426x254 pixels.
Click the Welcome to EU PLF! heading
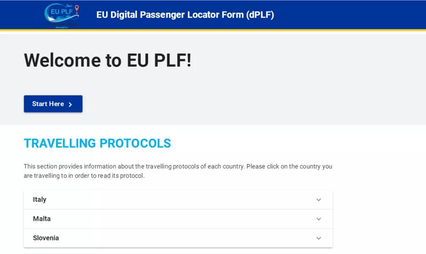tap(108, 60)
